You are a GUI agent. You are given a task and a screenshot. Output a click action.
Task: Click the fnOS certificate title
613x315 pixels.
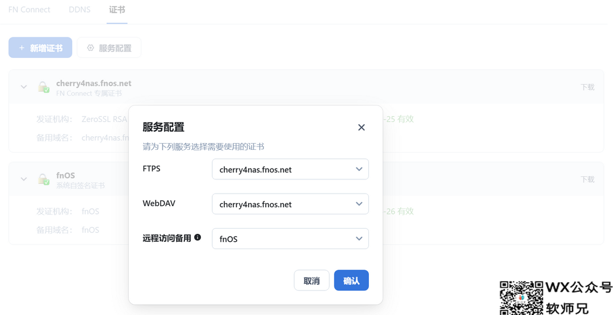pyautogui.click(x=66, y=175)
